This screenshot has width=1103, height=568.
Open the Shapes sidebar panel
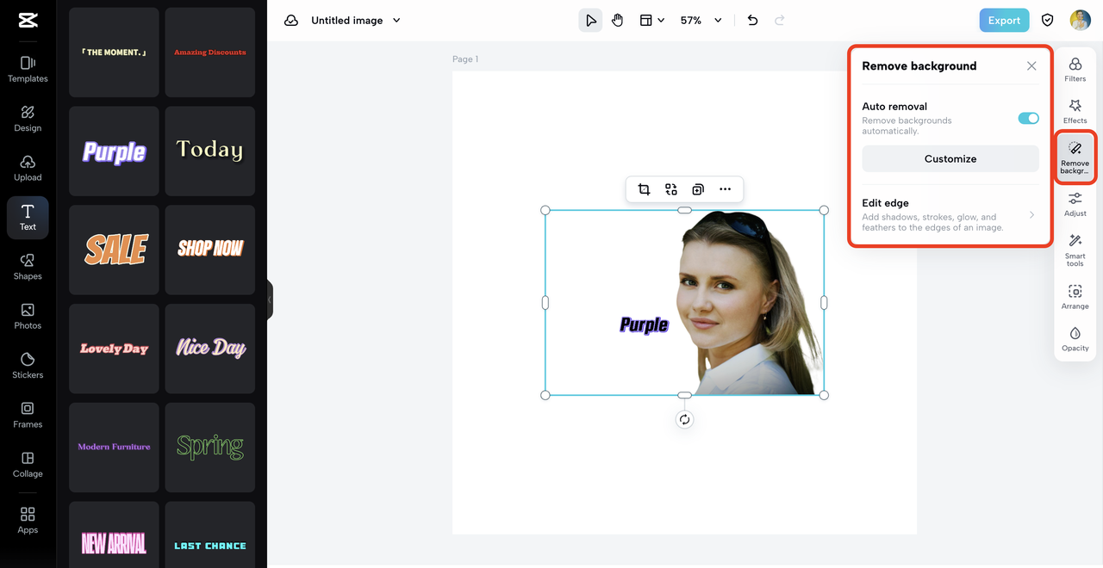point(28,267)
